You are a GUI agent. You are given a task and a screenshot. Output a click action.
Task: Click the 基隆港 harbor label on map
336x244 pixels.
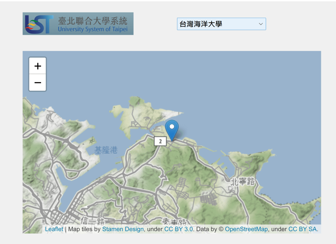pos(106,150)
